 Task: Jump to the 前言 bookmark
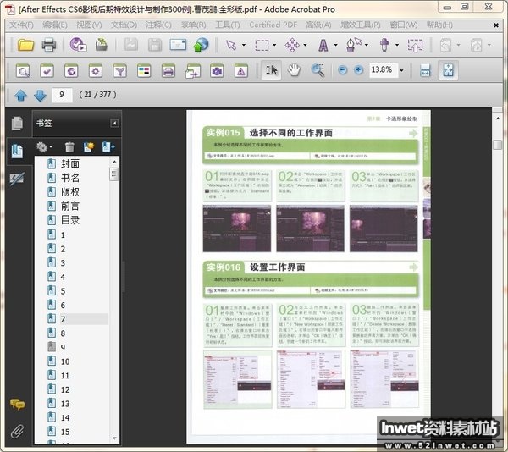70,207
